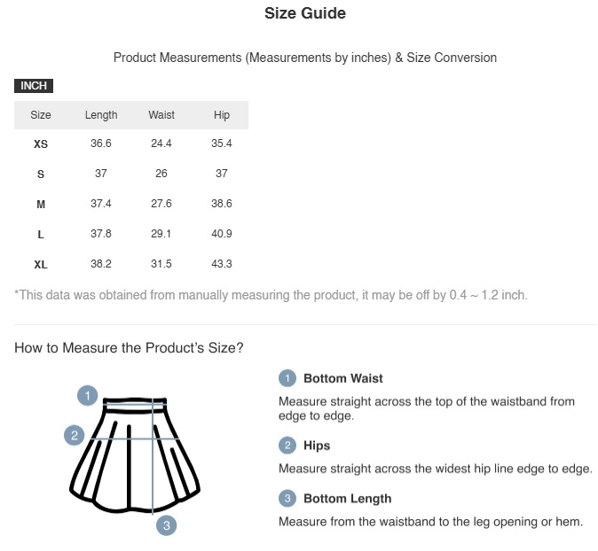The height and width of the screenshot is (551, 598).
Task: Select the number 2 marker on skirt diagram
Action: [x=75, y=435]
